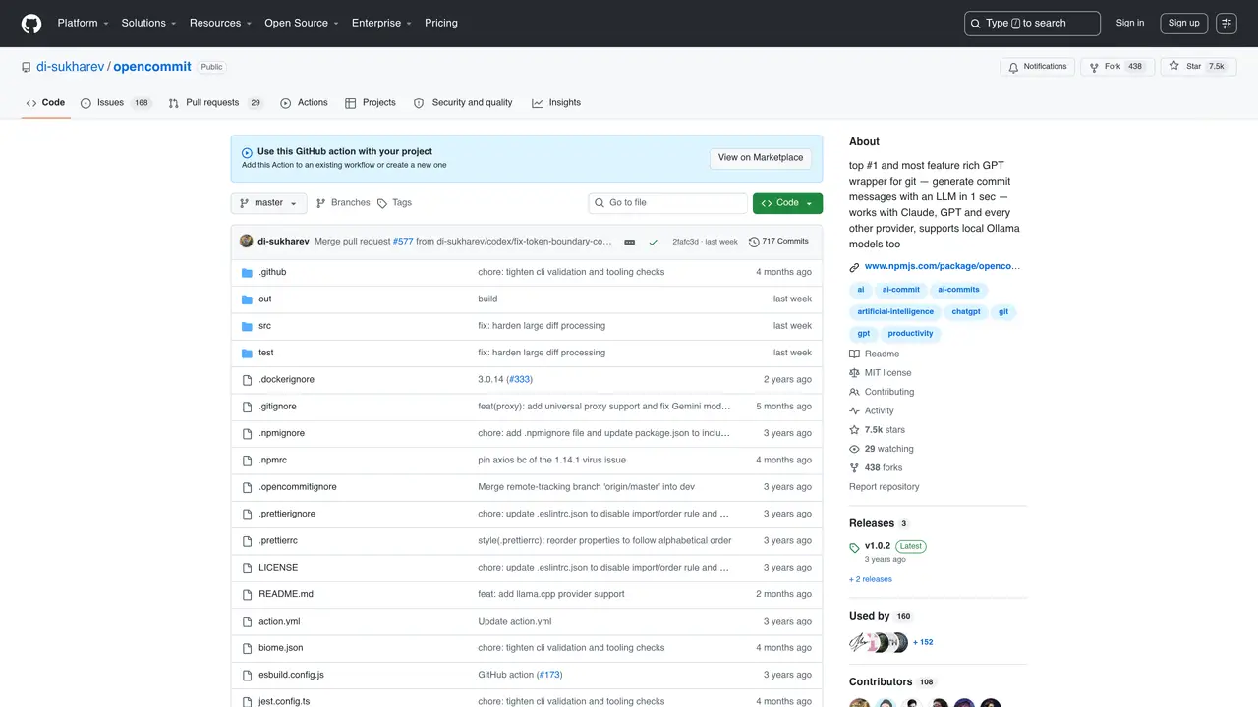1258x707 pixels.
Task: Open the test folder icon
Action: point(248,353)
